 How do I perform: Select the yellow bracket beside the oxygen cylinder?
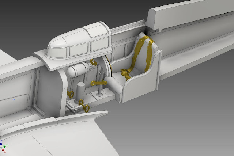pos(93,62)
